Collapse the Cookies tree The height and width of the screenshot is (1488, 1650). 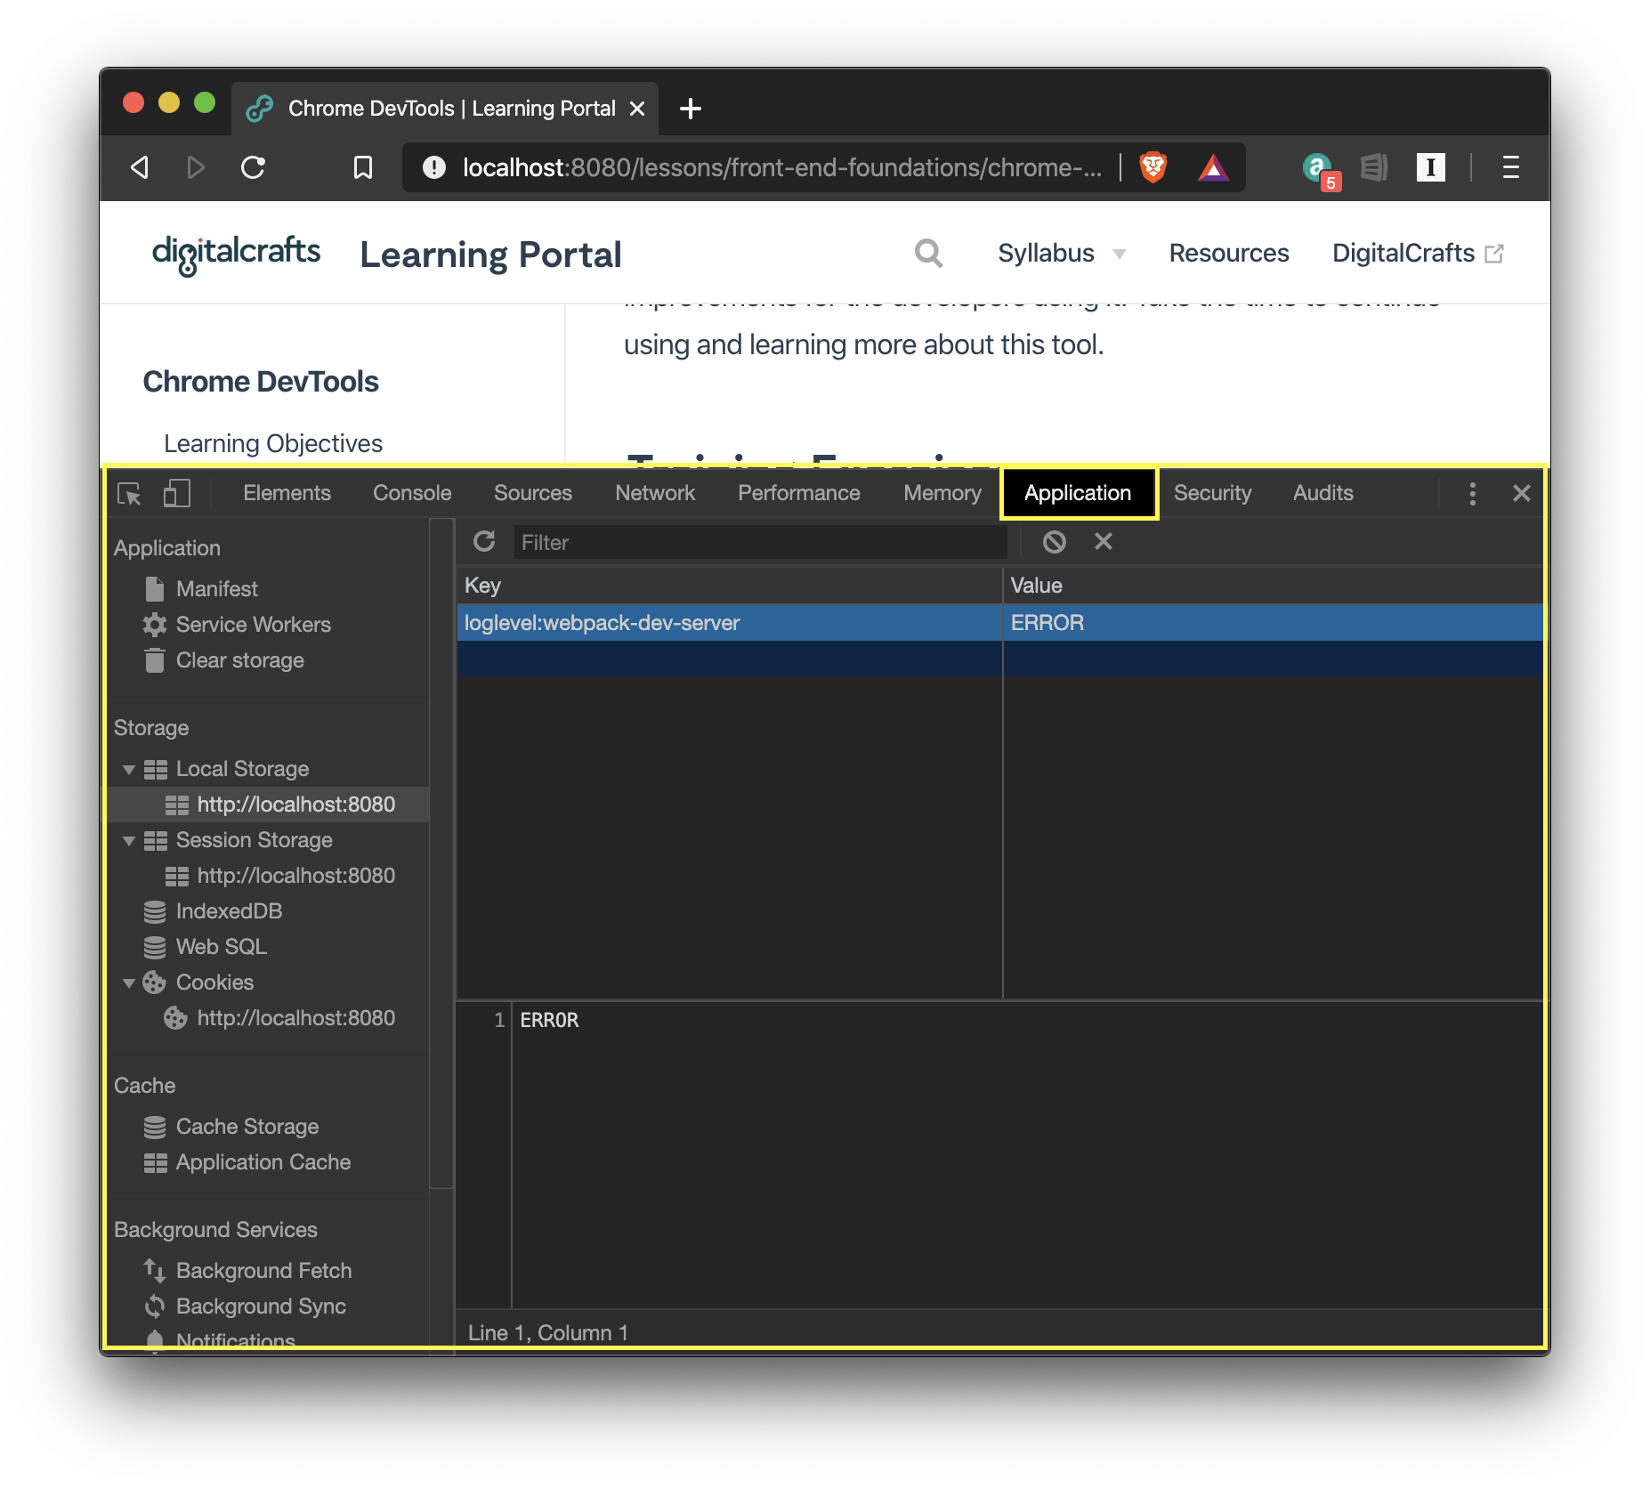130,982
